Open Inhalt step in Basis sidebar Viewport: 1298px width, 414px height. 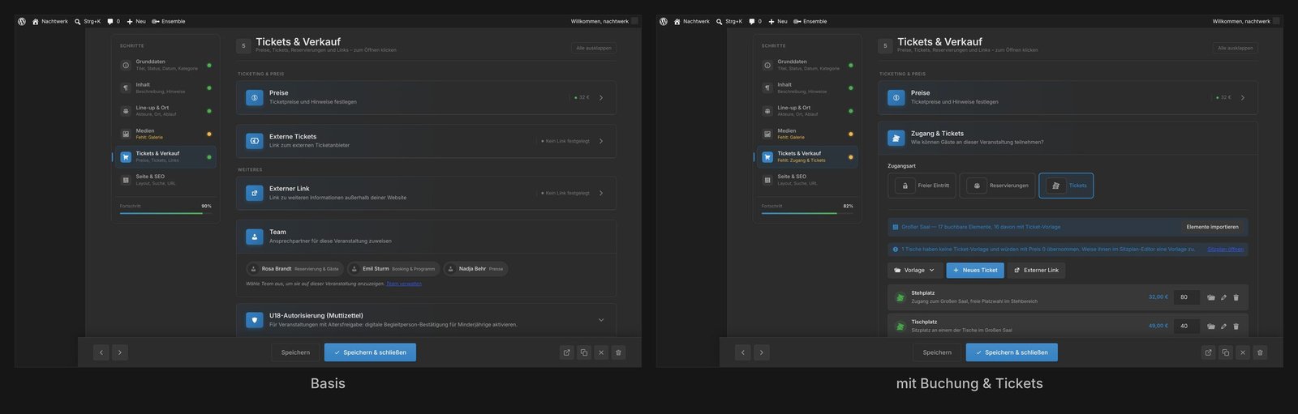[165, 87]
